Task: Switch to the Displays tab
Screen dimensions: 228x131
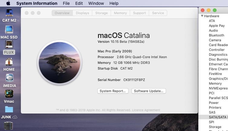Action: pos(83,13)
